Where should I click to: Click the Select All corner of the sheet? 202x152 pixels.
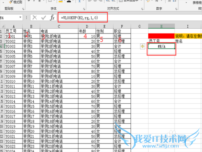(x=2, y=26)
